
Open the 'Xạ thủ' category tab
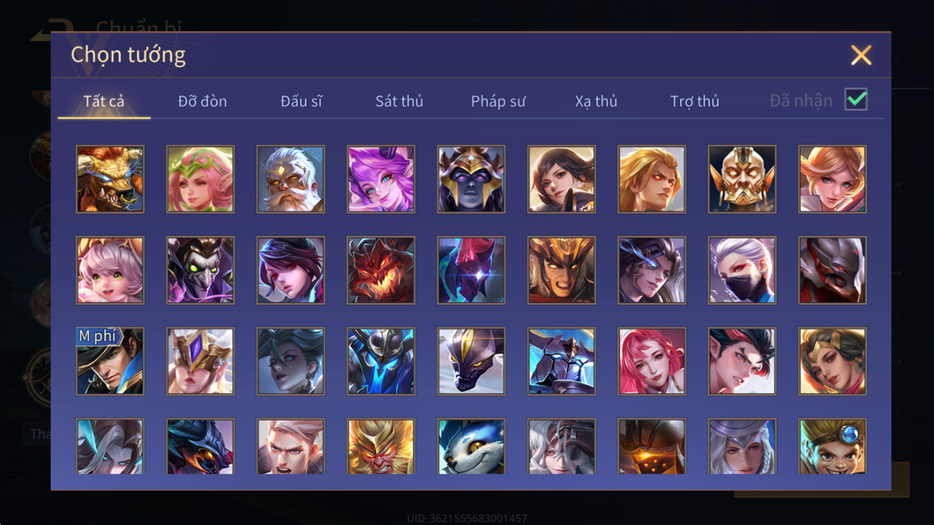point(596,101)
